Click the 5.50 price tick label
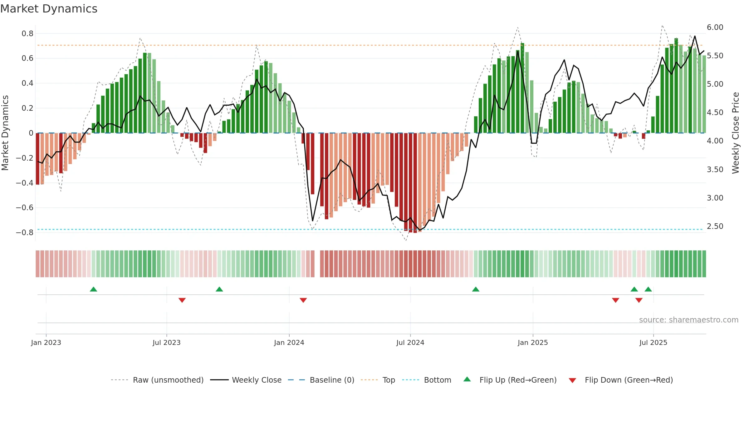 click(715, 56)
